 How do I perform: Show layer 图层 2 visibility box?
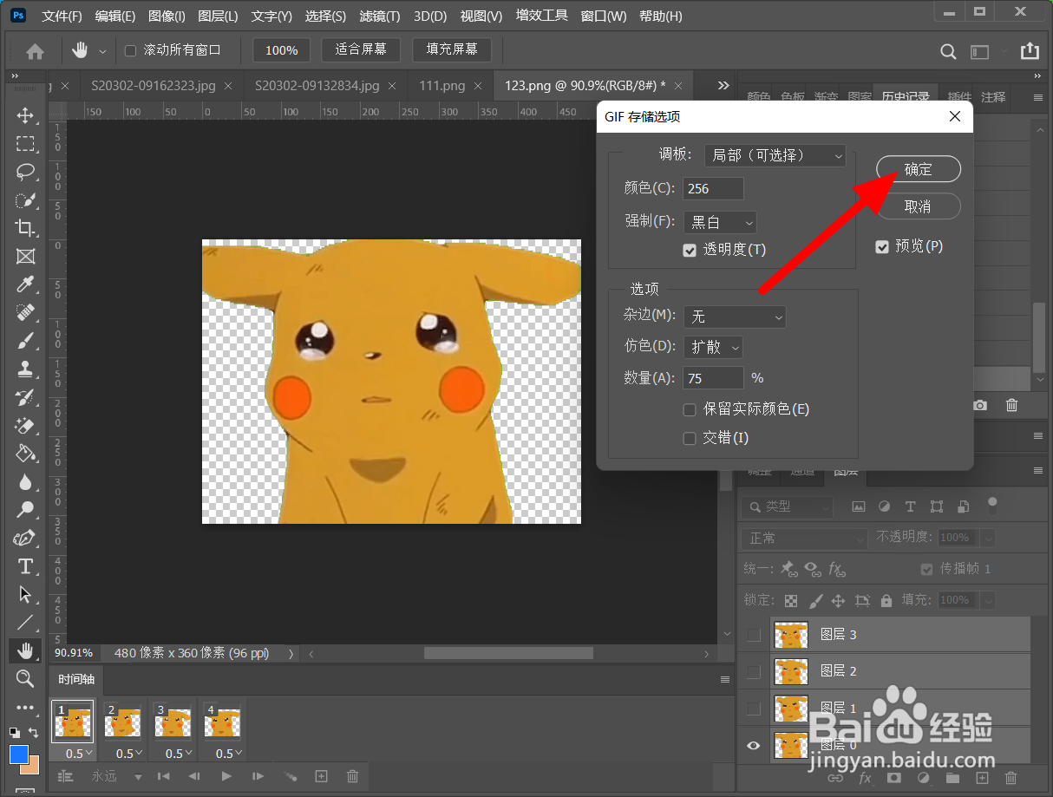(754, 671)
